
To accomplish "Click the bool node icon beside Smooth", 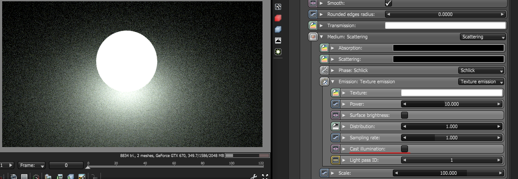I will 313,3.
